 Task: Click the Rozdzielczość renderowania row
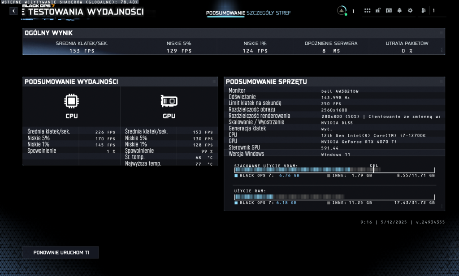(x=334, y=116)
